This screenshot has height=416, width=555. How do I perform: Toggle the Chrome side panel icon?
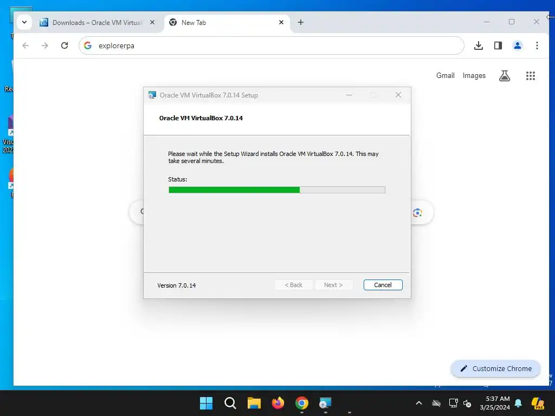(498, 45)
